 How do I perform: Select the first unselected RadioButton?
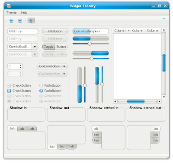click(x=41, y=86)
